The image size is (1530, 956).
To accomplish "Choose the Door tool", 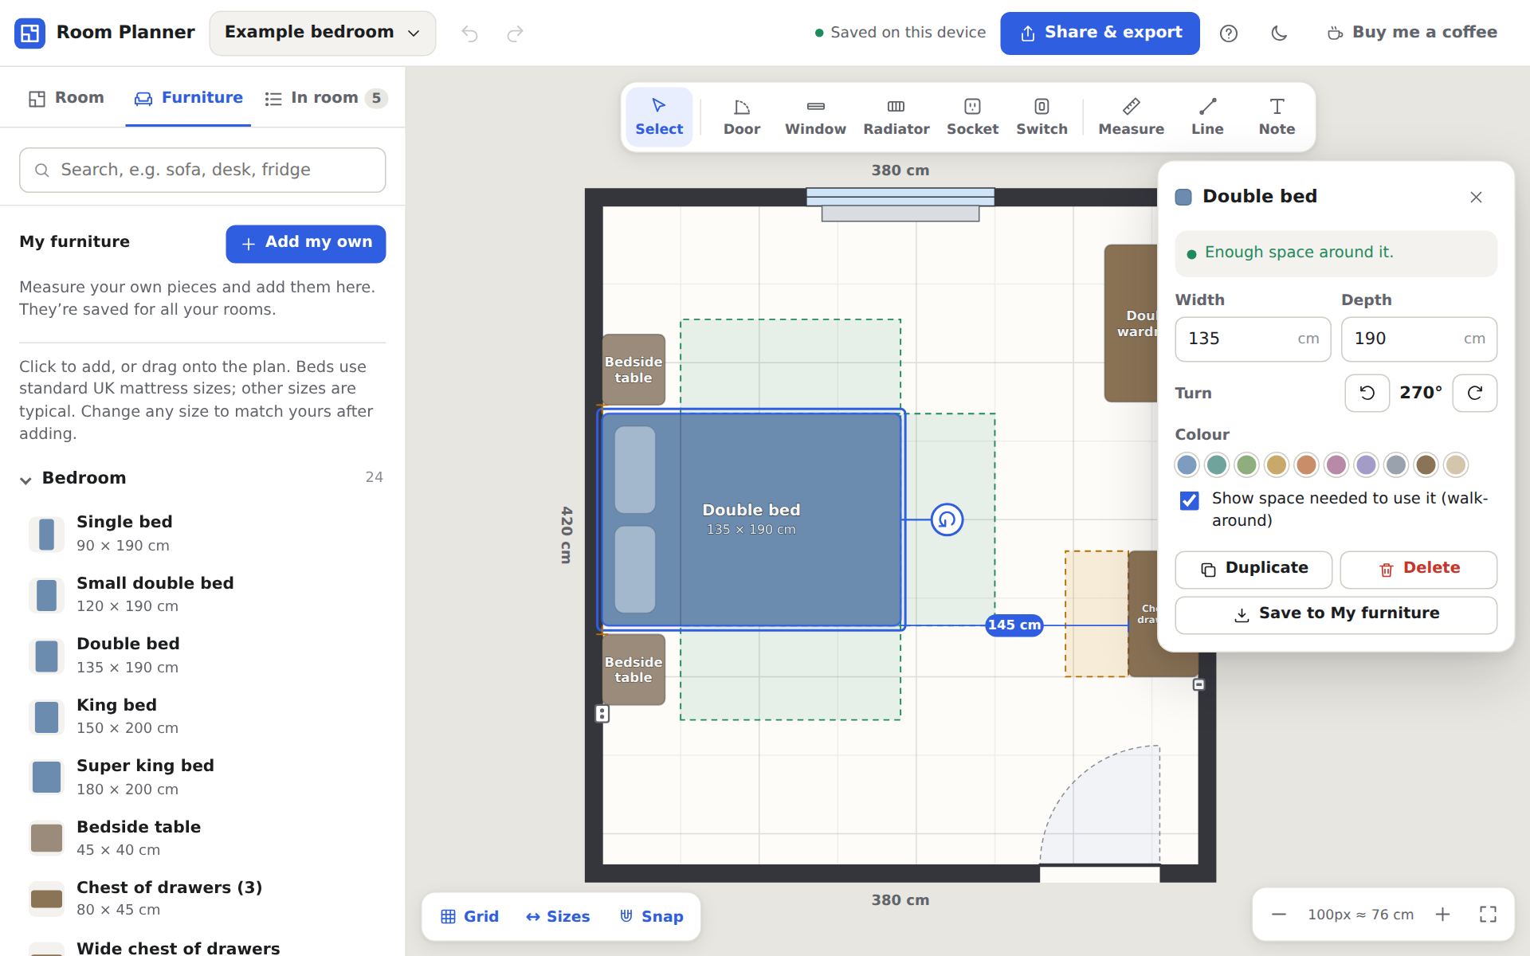I will pyautogui.click(x=742, y=117).
